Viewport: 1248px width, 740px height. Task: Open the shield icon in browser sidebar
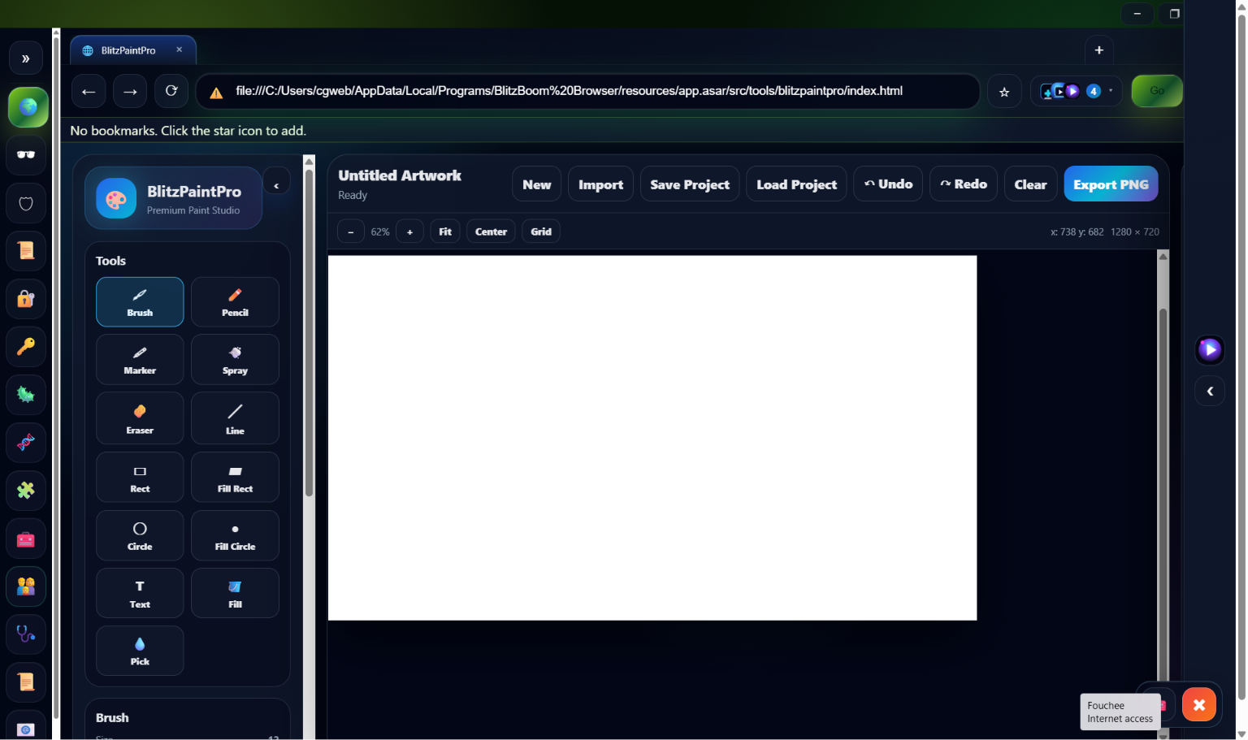(26, 203)
